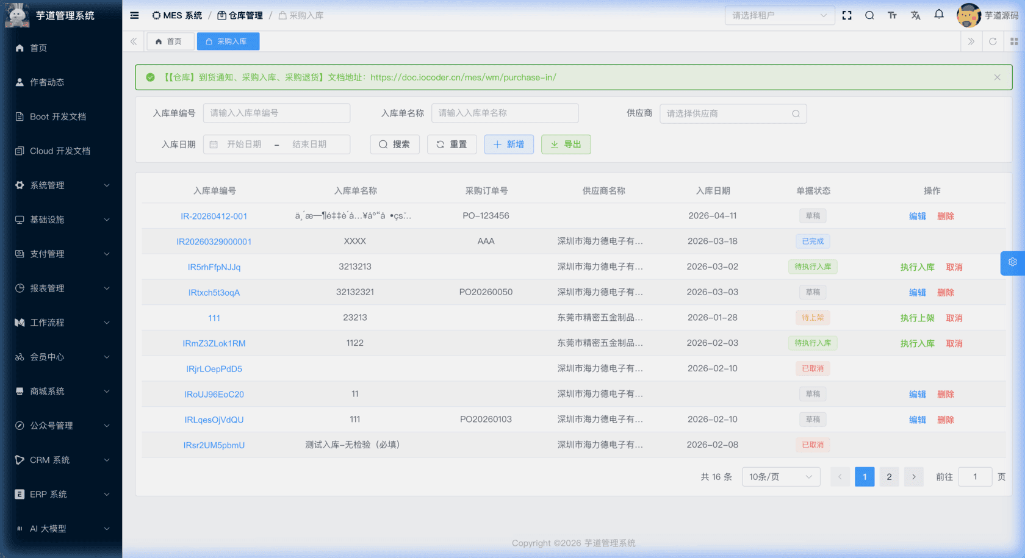Viewport: 1025px width, 558px height.
Task: Click the font size (Tt) icon
Action: pos(892,15)
